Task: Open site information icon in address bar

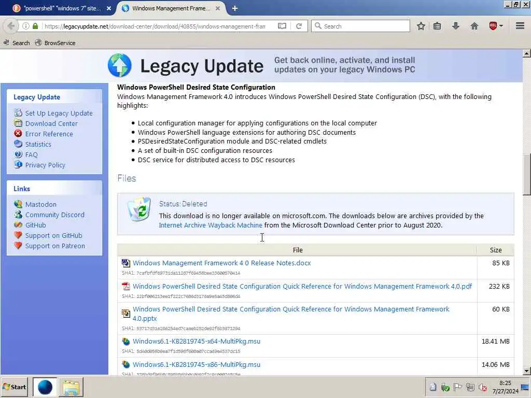Action: click(26, 26)
